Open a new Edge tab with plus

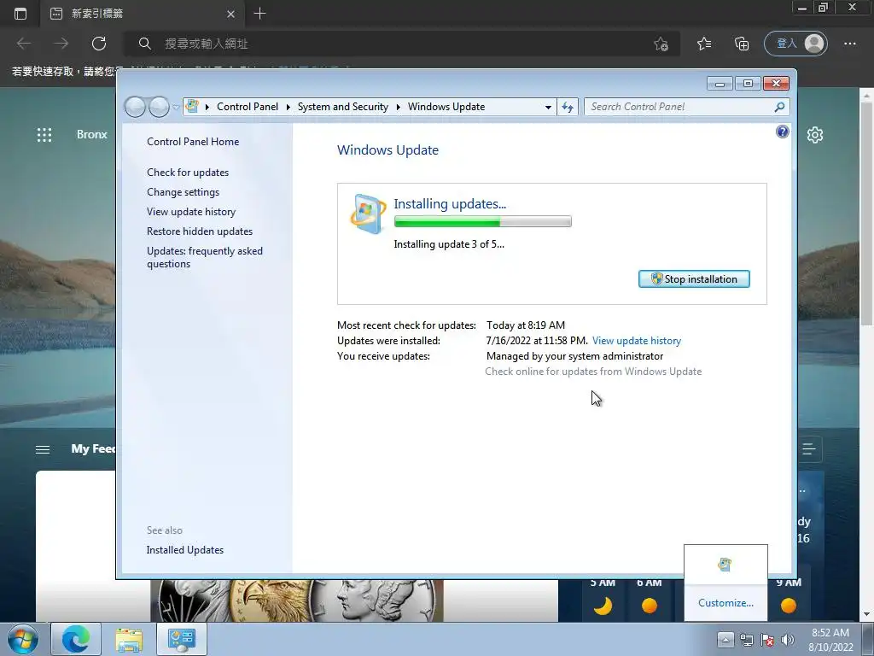click(x=259, y=14)
